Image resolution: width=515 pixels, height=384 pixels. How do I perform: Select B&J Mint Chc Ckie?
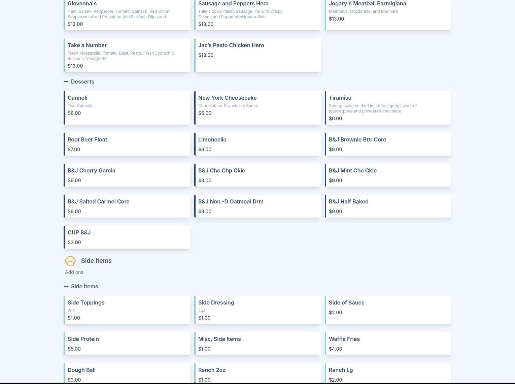coord(388,175)
